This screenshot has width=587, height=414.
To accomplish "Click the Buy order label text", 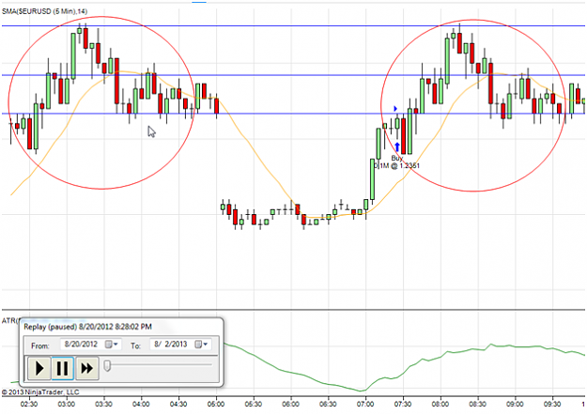I will click(397, 161).
